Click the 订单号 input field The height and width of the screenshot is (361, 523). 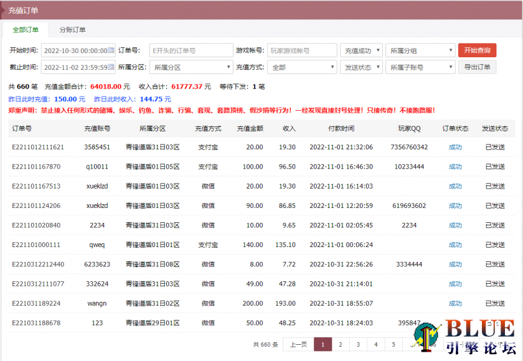tap(191, 50)
